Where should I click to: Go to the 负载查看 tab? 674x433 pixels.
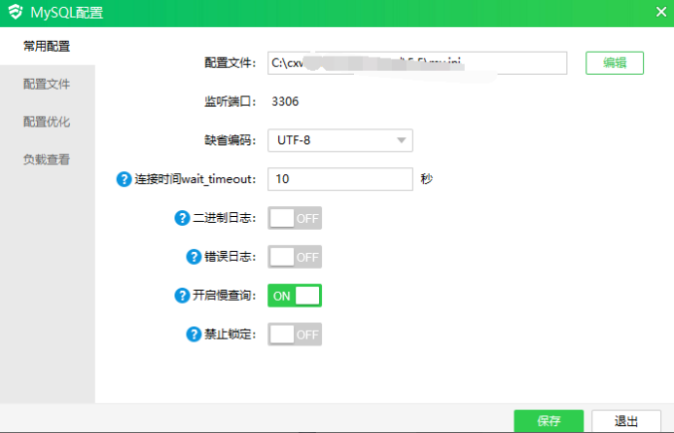coord(48,160)
